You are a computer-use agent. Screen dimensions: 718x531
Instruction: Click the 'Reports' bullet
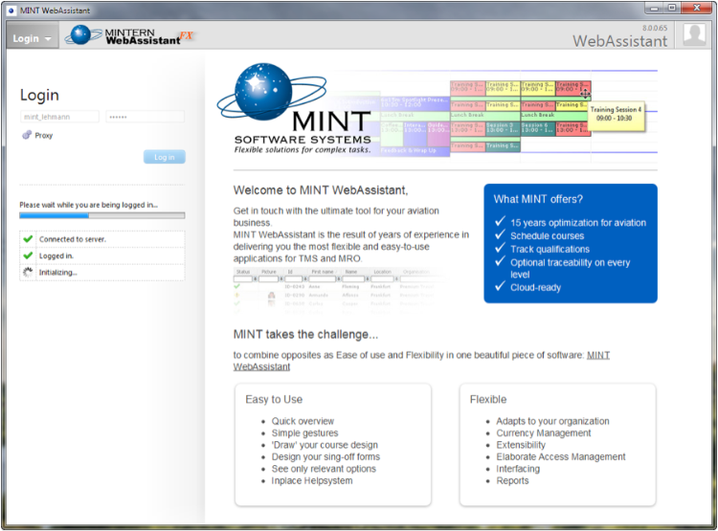click(x=512, y=480)
